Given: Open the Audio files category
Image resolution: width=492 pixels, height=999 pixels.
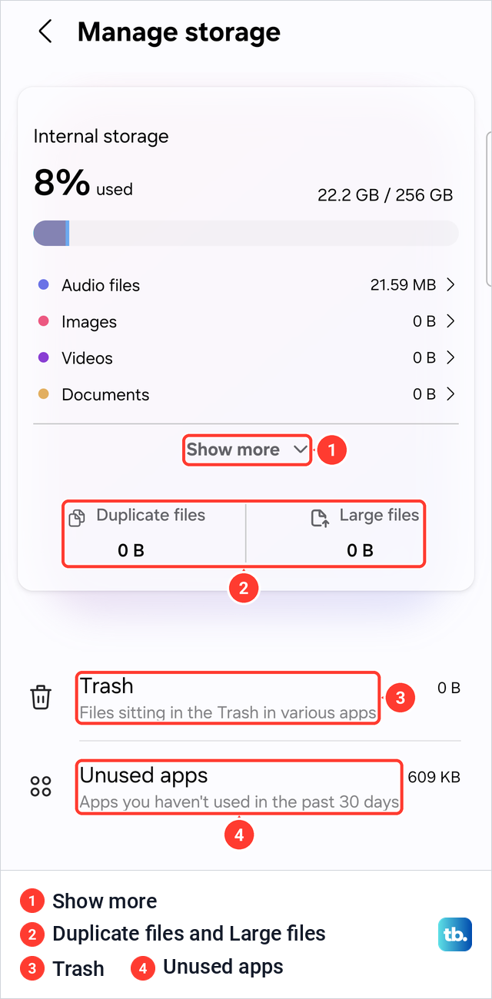Looking at the screenshot, I should (246, 285).
